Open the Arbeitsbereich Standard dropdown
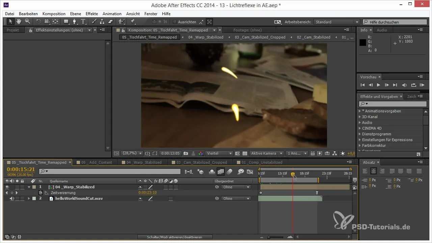This screenshot has height=243, width=432. (x=336, y=22)
